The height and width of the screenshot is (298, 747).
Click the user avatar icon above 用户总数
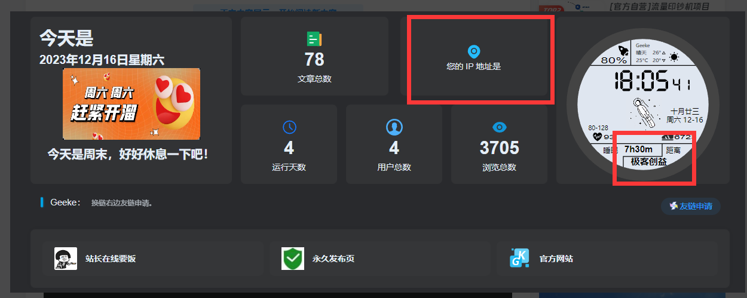pyautogui.click(x=394, y=127)
